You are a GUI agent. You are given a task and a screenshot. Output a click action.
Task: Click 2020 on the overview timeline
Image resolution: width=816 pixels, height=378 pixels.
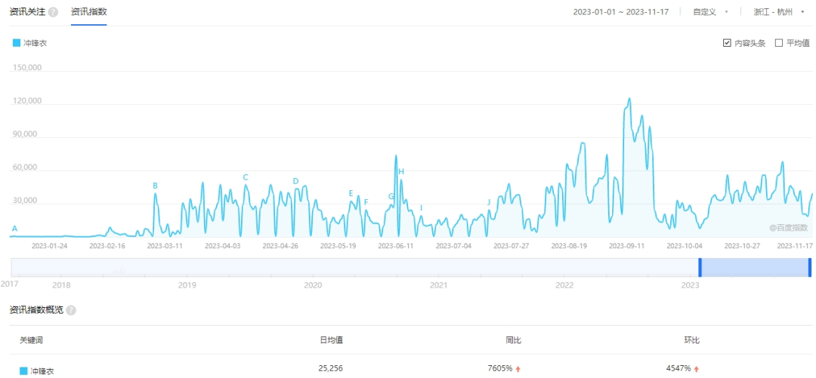pos(313,285)
